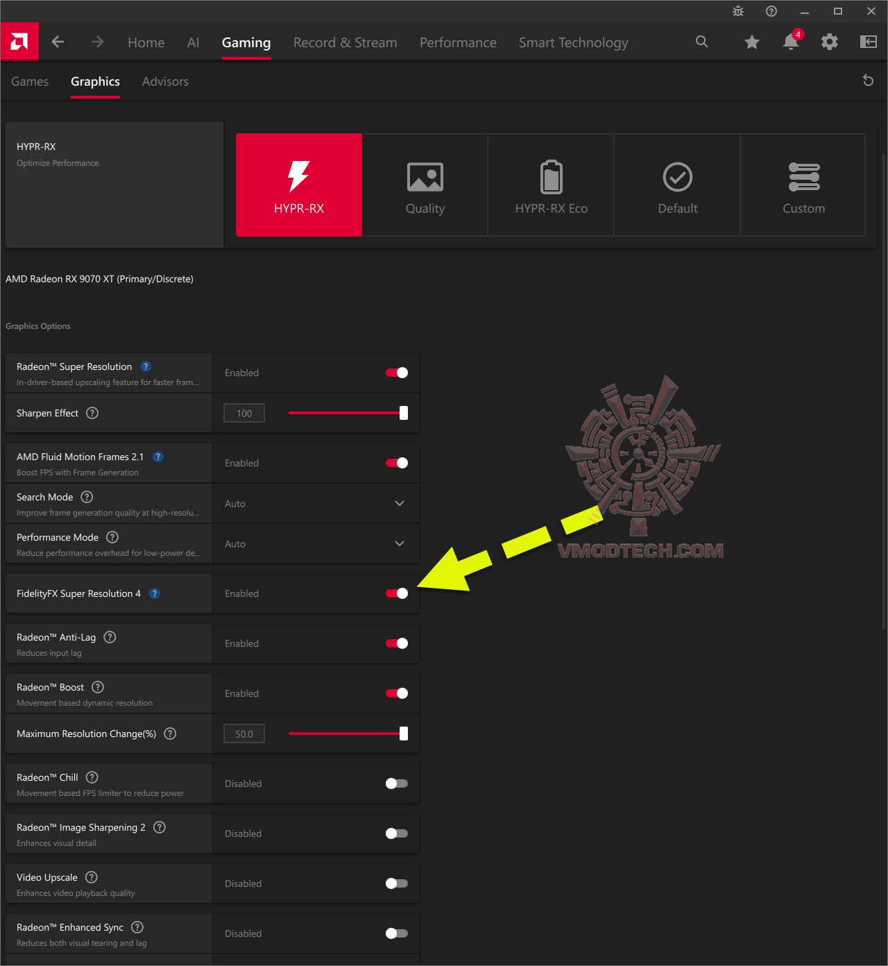Open help for Radeon Super Resolution
The height and width of the screenshot is (966, 888).
pyautogui.click(x=146, y=366)
